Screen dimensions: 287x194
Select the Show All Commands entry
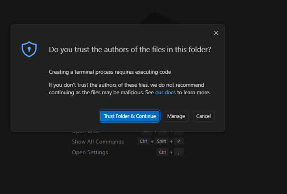pos(98,142)
